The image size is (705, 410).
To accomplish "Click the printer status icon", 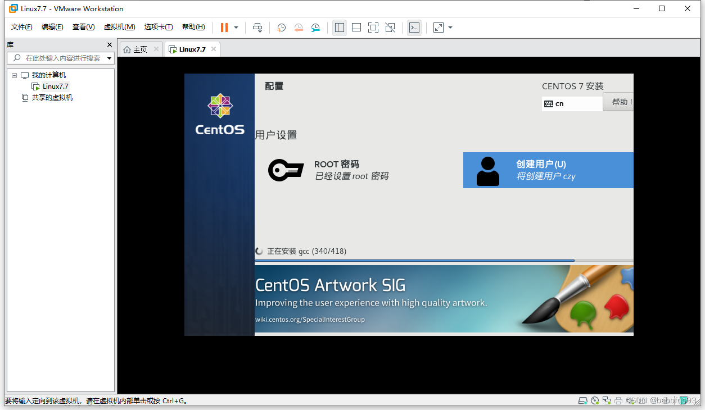I will tap(618, 400).
